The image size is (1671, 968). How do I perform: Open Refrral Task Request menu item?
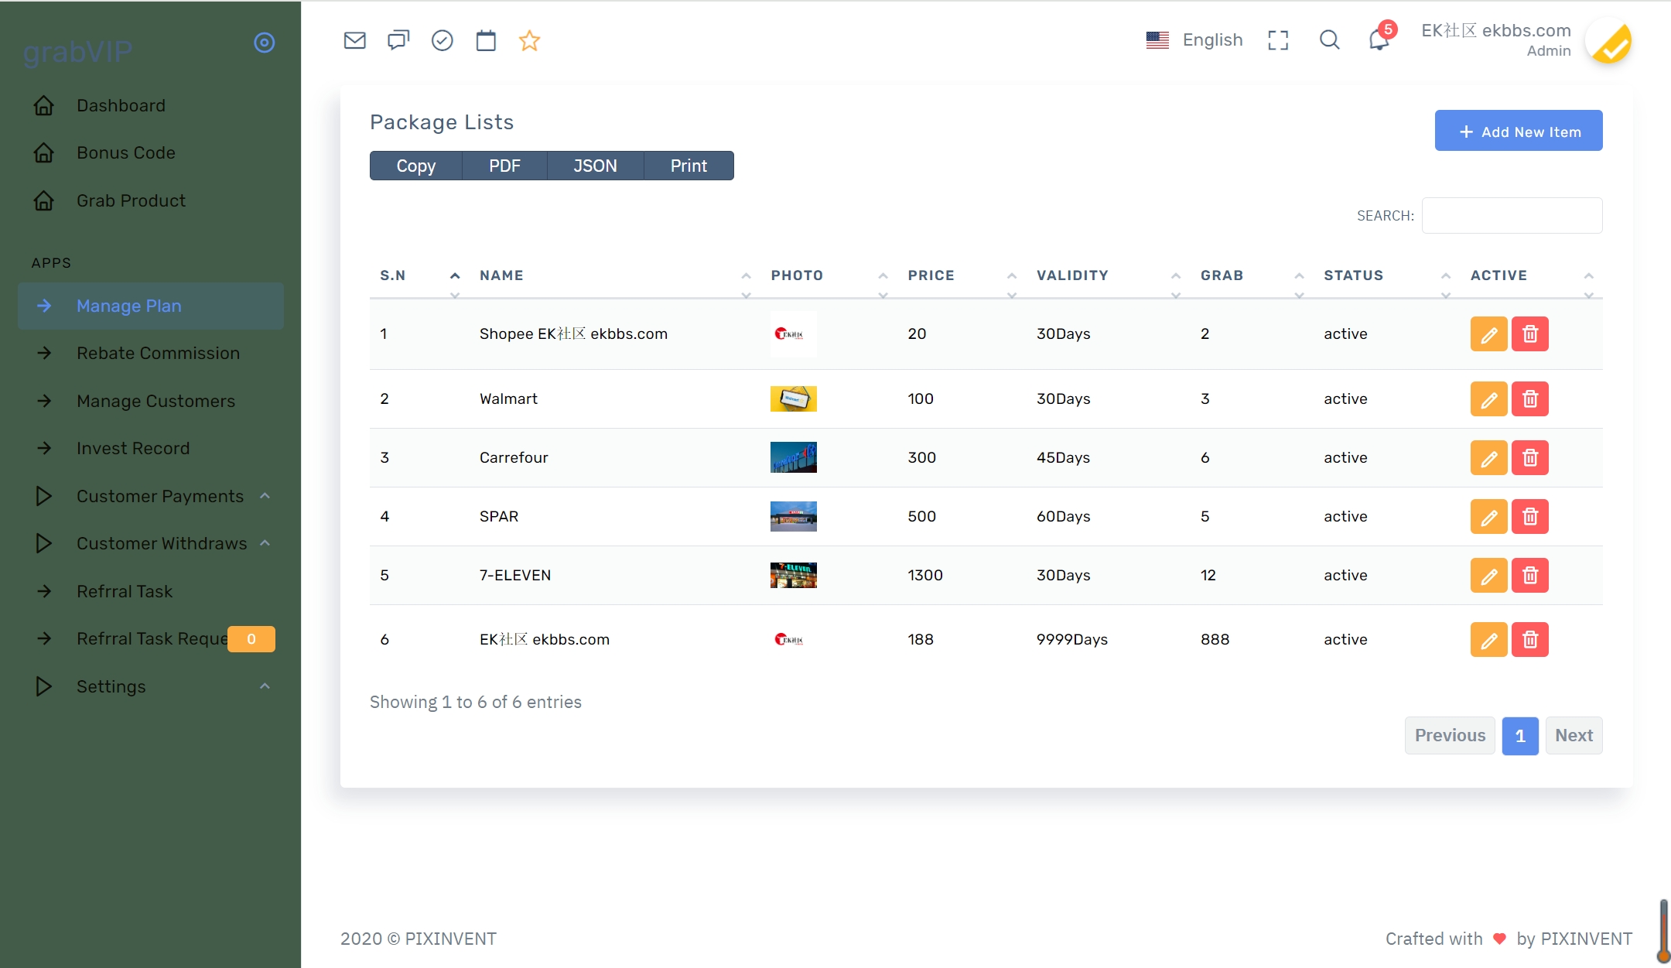(x=151, y=638)
